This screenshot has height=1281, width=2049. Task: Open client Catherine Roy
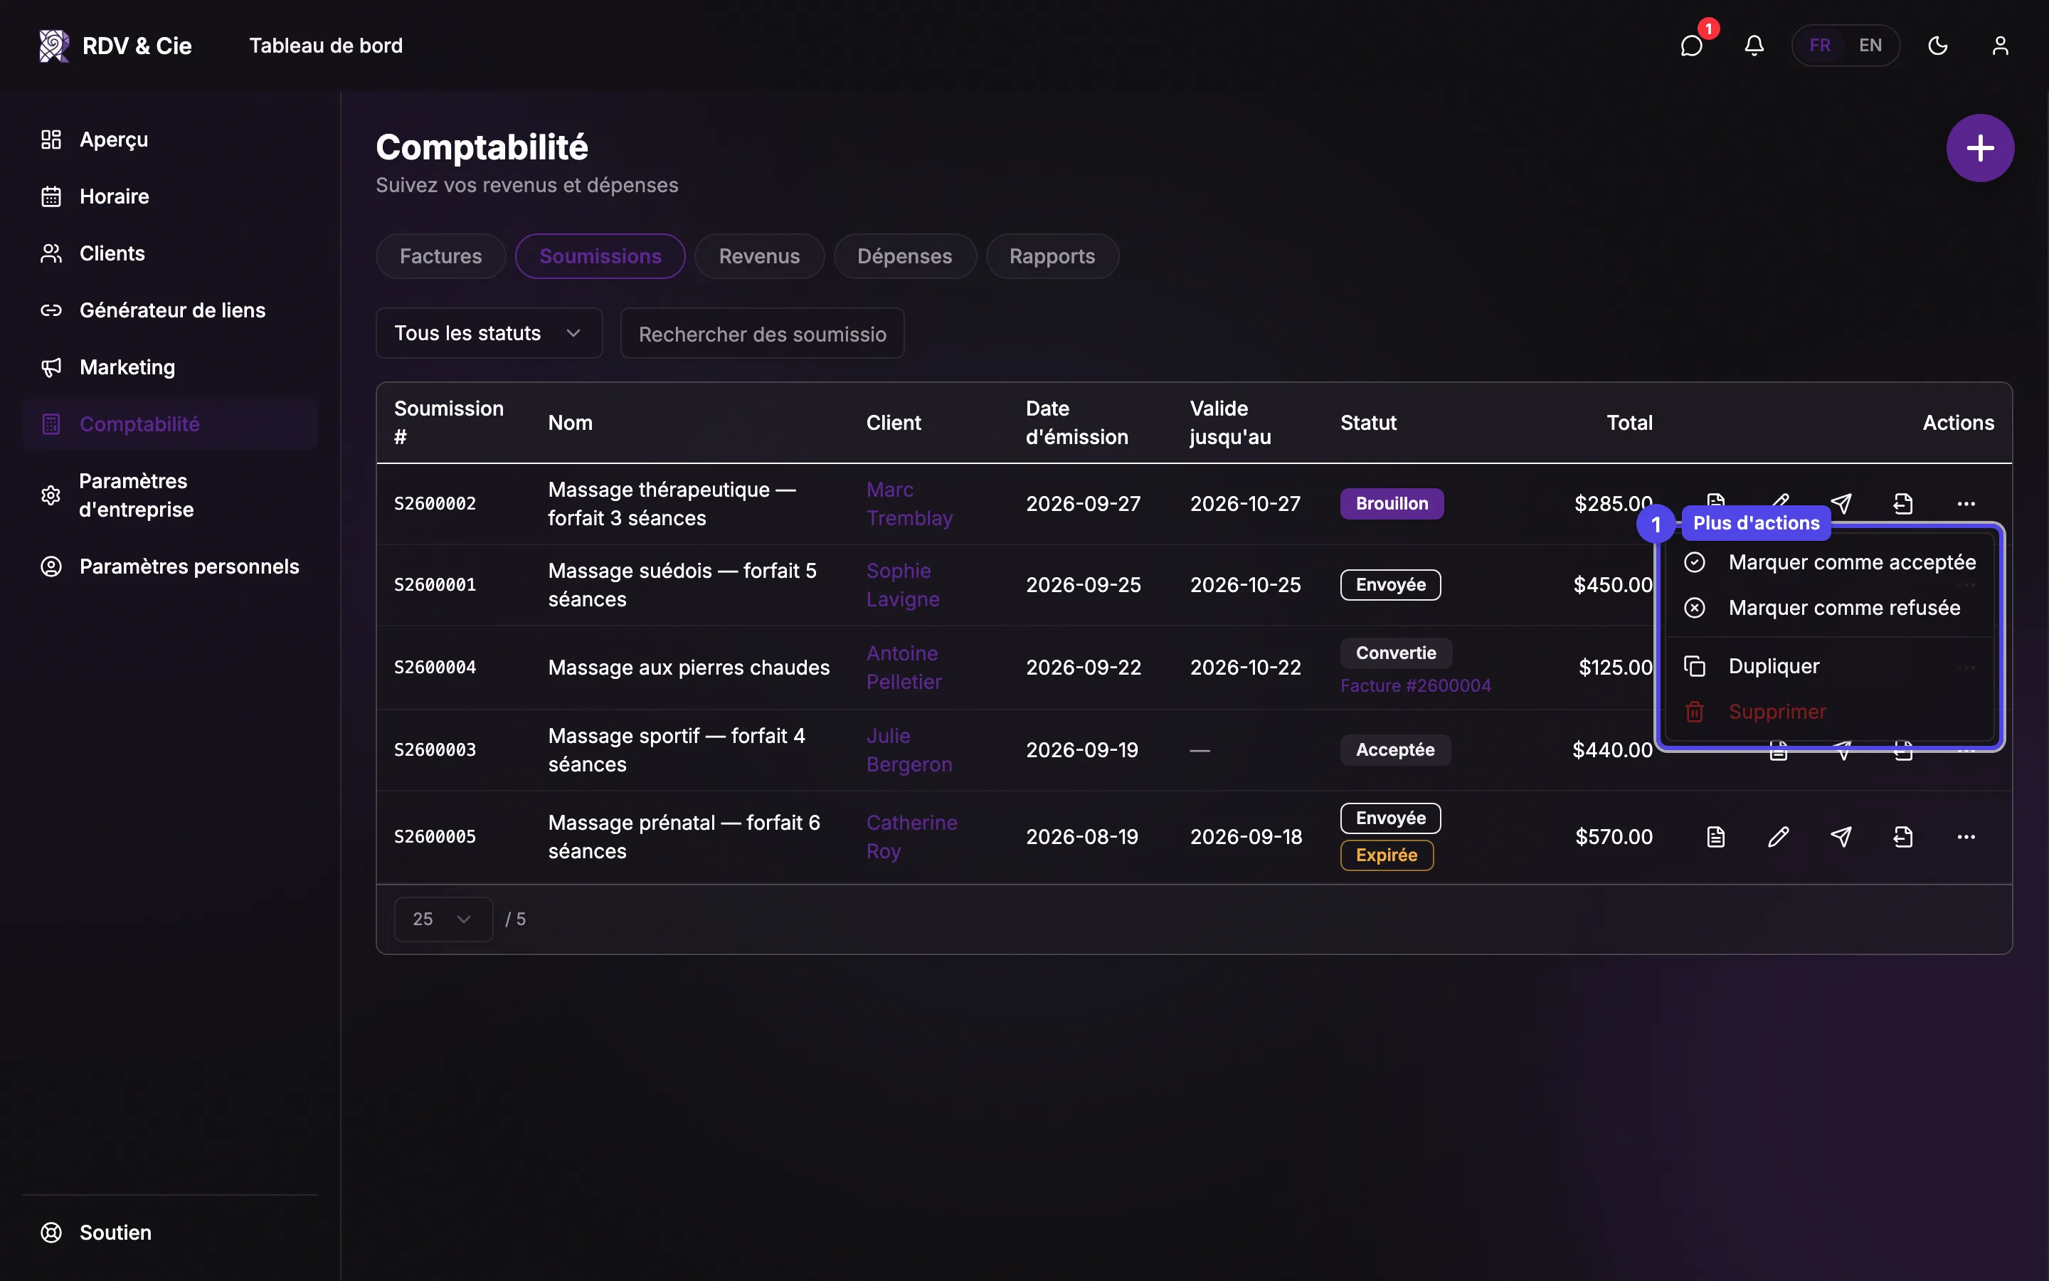click(912, 837)
